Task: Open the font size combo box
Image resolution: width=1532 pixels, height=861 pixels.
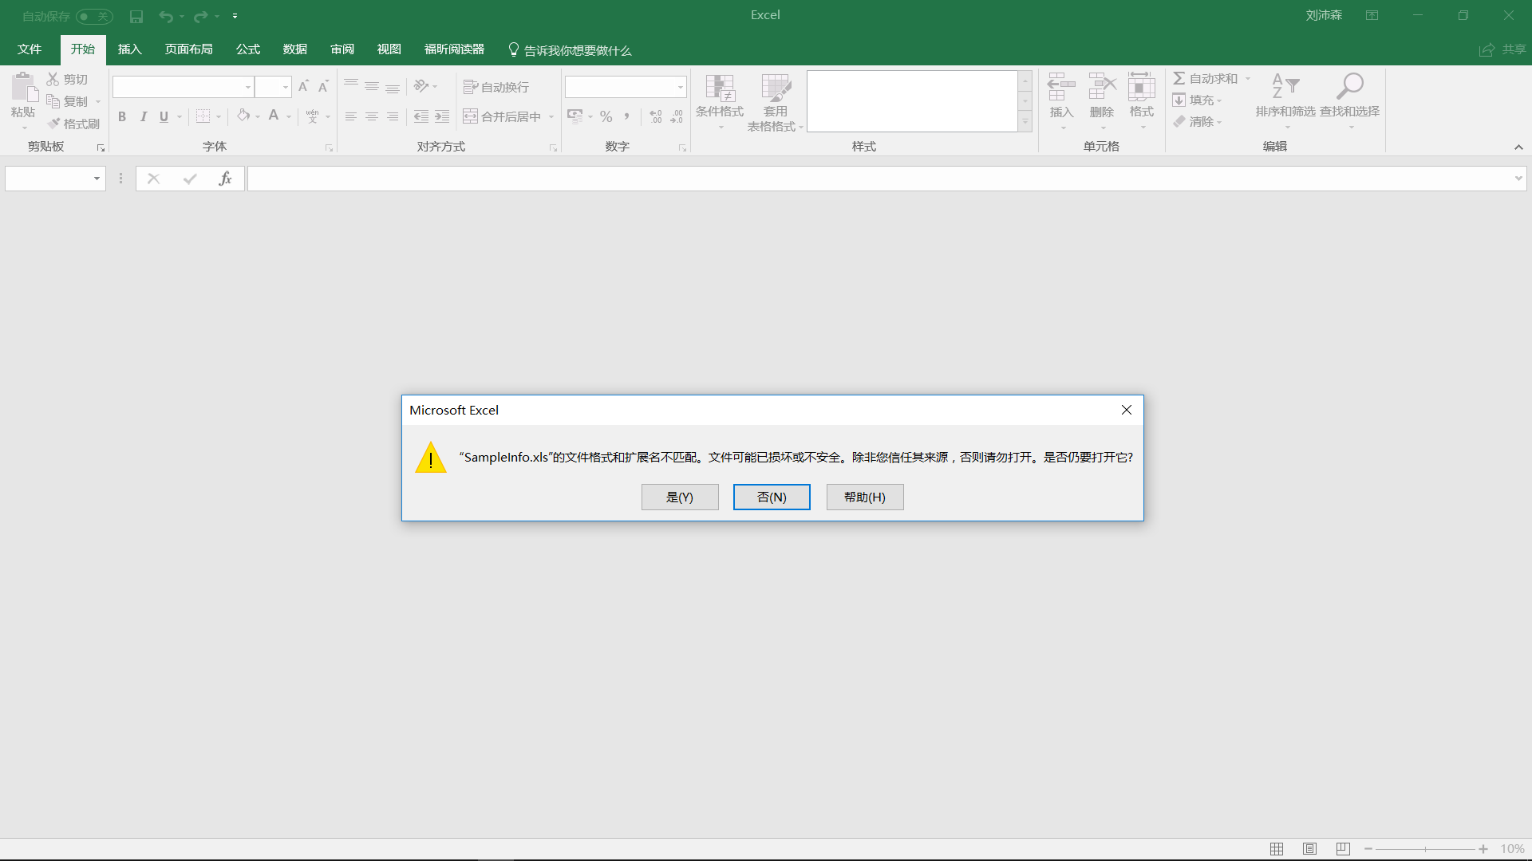Action: 273,87
